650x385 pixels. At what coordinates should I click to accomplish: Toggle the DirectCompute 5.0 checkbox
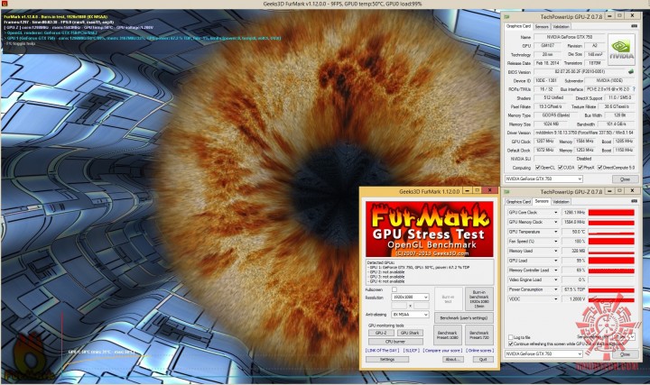tap(599, 168)
